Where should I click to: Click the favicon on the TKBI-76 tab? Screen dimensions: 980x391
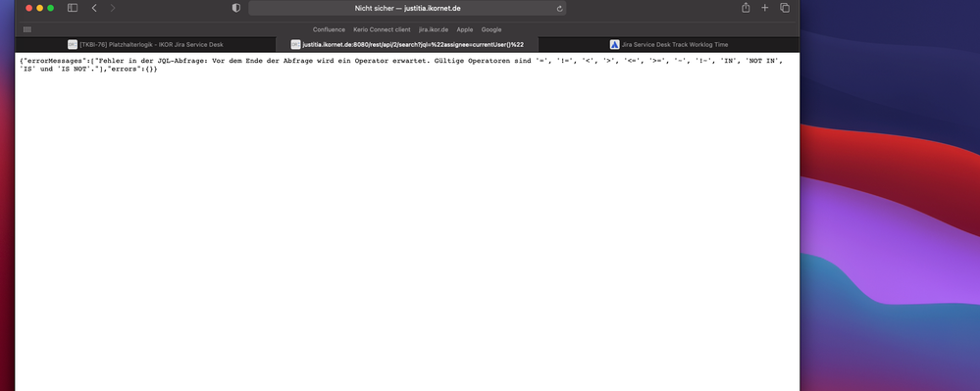pos(73,44)
